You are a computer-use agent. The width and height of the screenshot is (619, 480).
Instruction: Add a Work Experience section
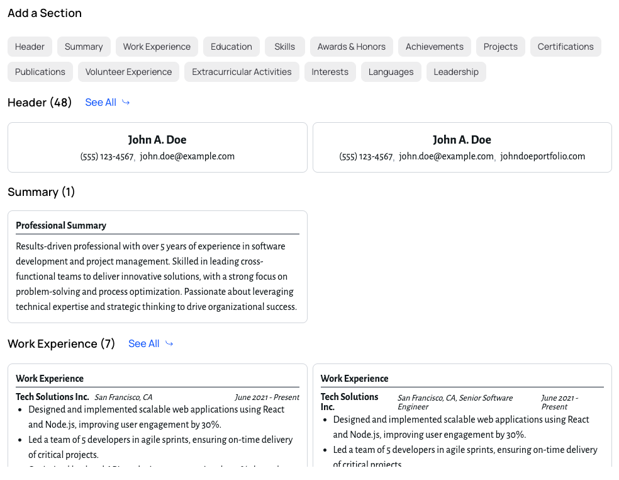[x=157, y=46]
